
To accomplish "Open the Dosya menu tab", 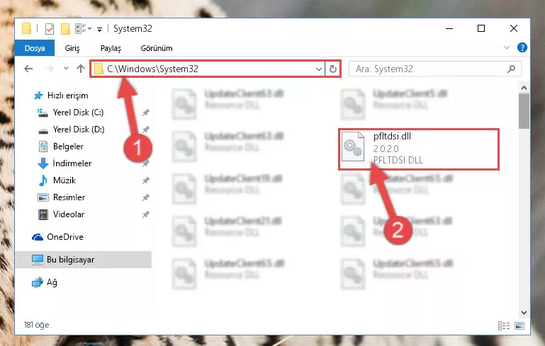I will click(x=35, y=48).
